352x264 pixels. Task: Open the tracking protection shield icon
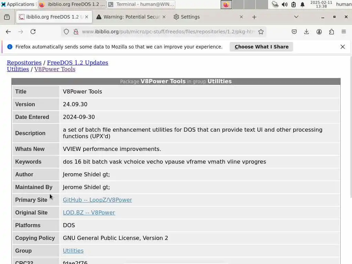coord(66,32)
